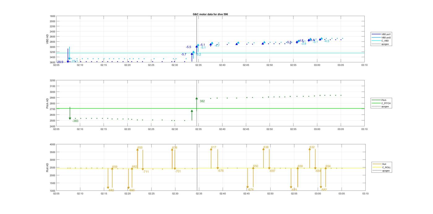433x214 pixels.
Task: Click the '382' pitch move label
Action: (202, 101)
